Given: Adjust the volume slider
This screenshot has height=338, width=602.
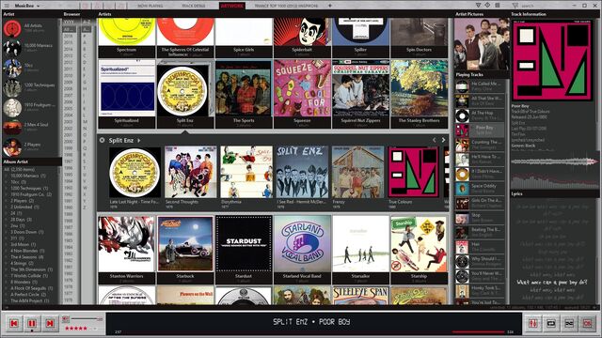Looking at the screenshot, I should coord(87,319).
